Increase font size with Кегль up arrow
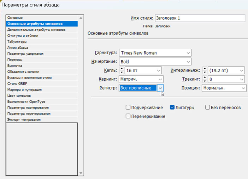 (x=122, y=69)
